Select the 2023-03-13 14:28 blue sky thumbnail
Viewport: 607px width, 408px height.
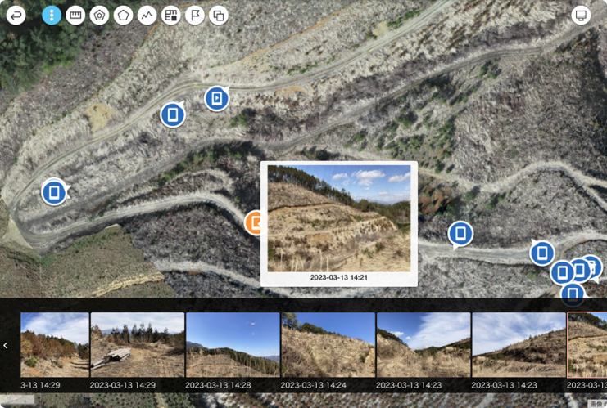pos(233,345)
